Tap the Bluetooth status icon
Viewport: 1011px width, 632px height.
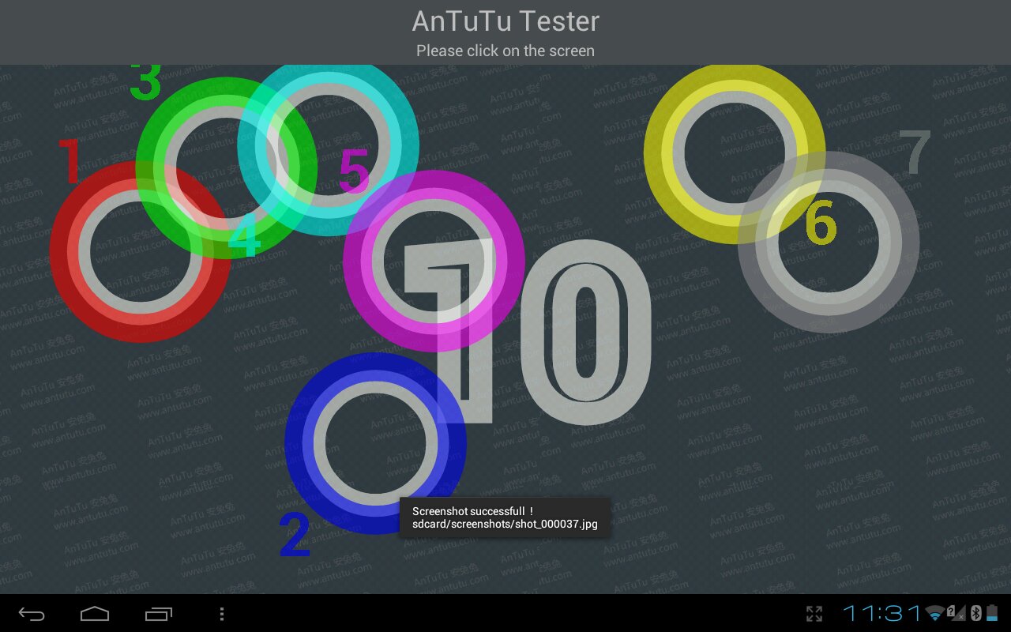coord(976,614)
